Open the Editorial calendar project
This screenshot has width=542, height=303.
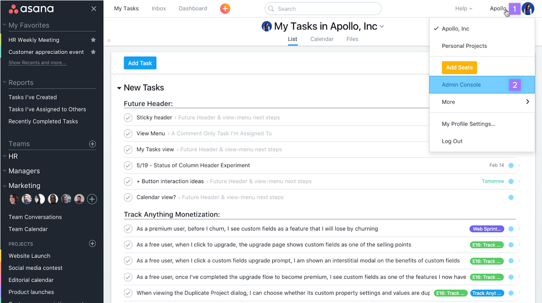(31, 280)
